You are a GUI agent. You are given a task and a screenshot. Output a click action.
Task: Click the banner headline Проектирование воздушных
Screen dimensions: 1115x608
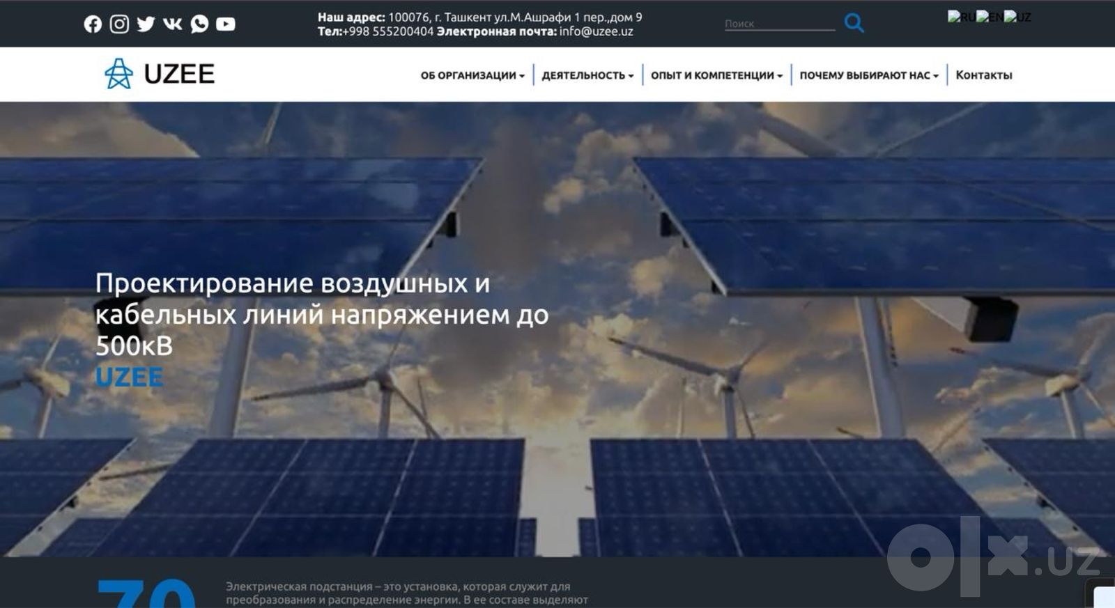[x=322, y=314]
